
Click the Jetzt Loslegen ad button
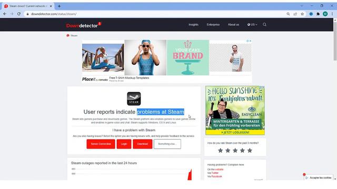click(235, 132)
